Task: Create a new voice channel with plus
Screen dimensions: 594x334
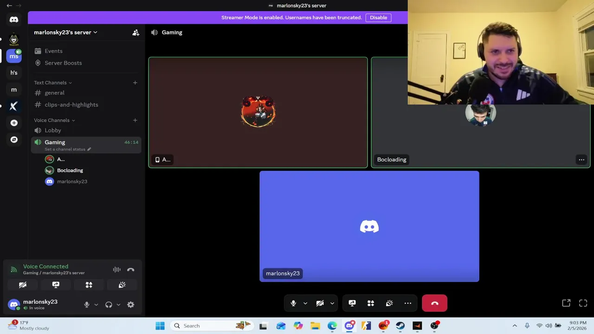Action: coord(135,120)
